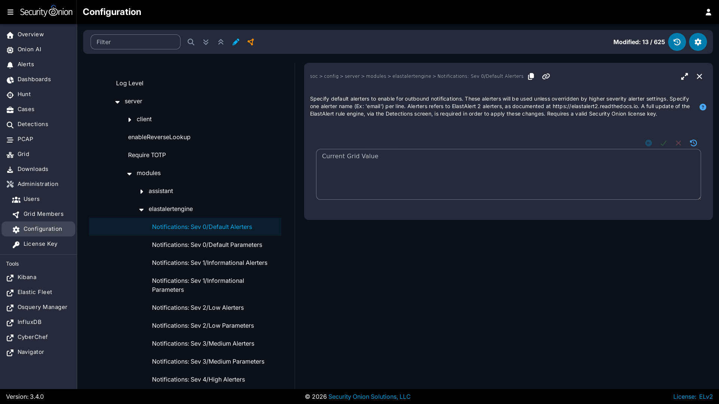719x404 pixels.
Task: Open Detections from sidebar
Action: [38, 124]
